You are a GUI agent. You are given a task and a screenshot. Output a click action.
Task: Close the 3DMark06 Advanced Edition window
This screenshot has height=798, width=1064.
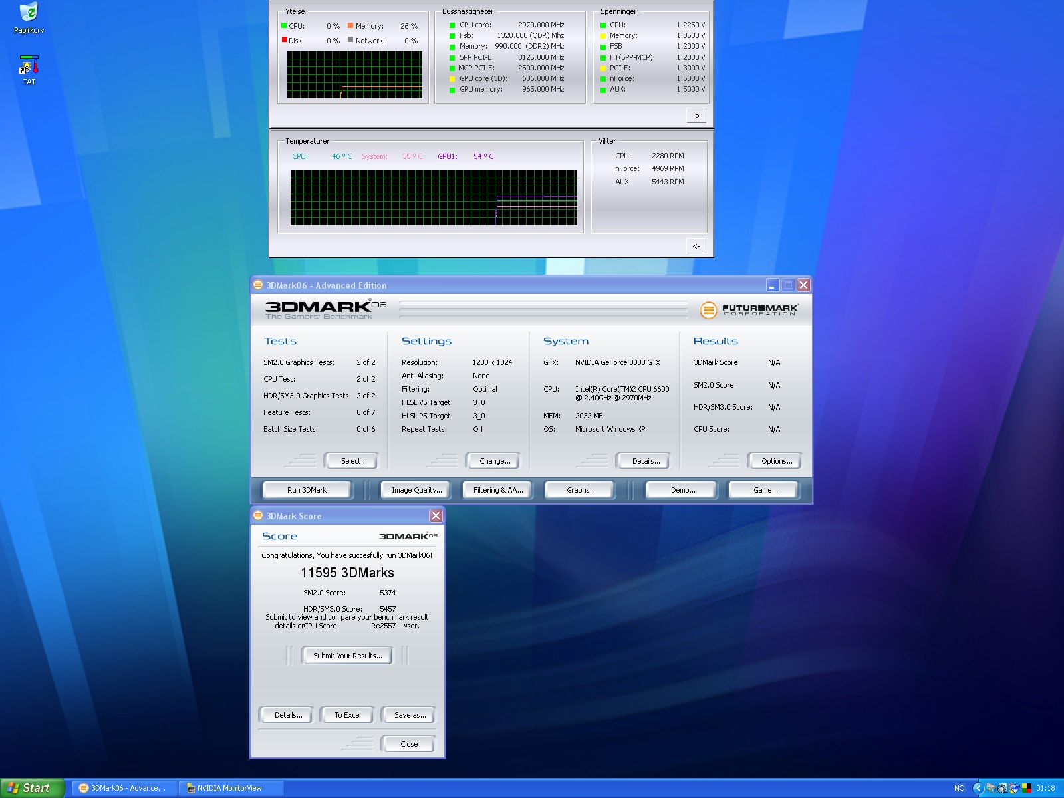point(803,285)
